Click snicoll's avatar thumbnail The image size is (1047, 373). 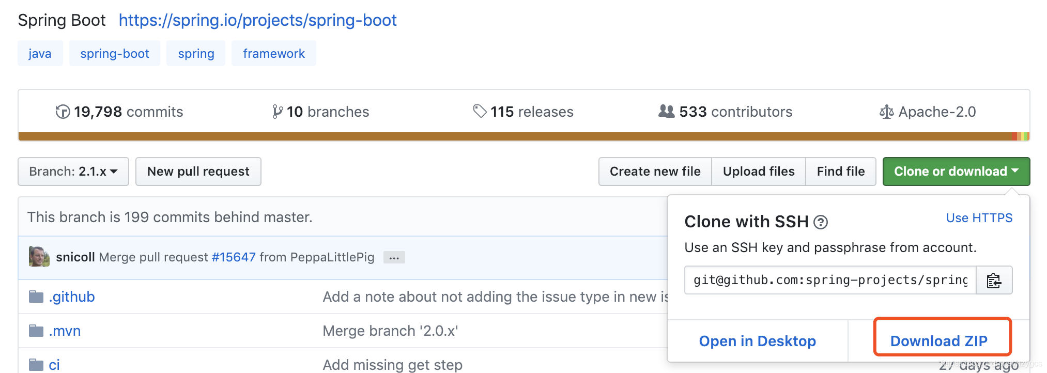(x=39, y=257)
